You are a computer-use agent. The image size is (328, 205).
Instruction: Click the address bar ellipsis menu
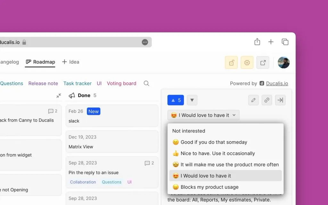tap(145, 42)
